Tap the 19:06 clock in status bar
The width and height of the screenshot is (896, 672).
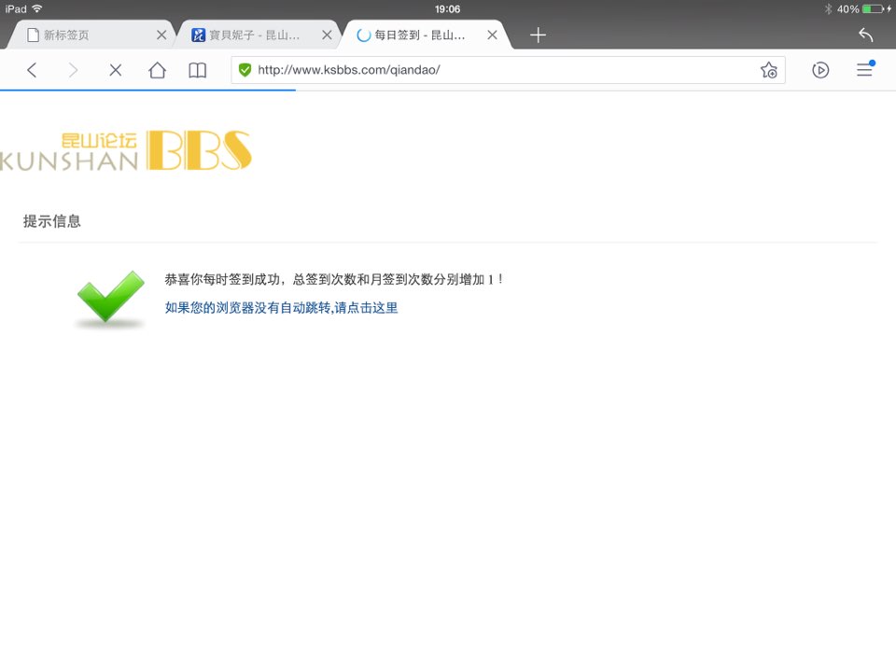pos(447,9)
